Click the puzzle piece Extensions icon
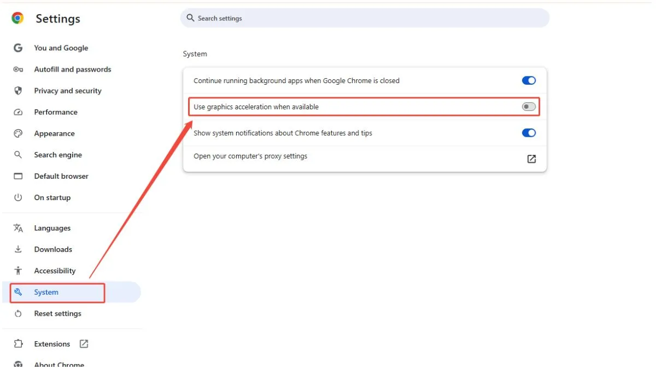Image resolution: width=656 pixels, height=369 pixels. (18, 344)
